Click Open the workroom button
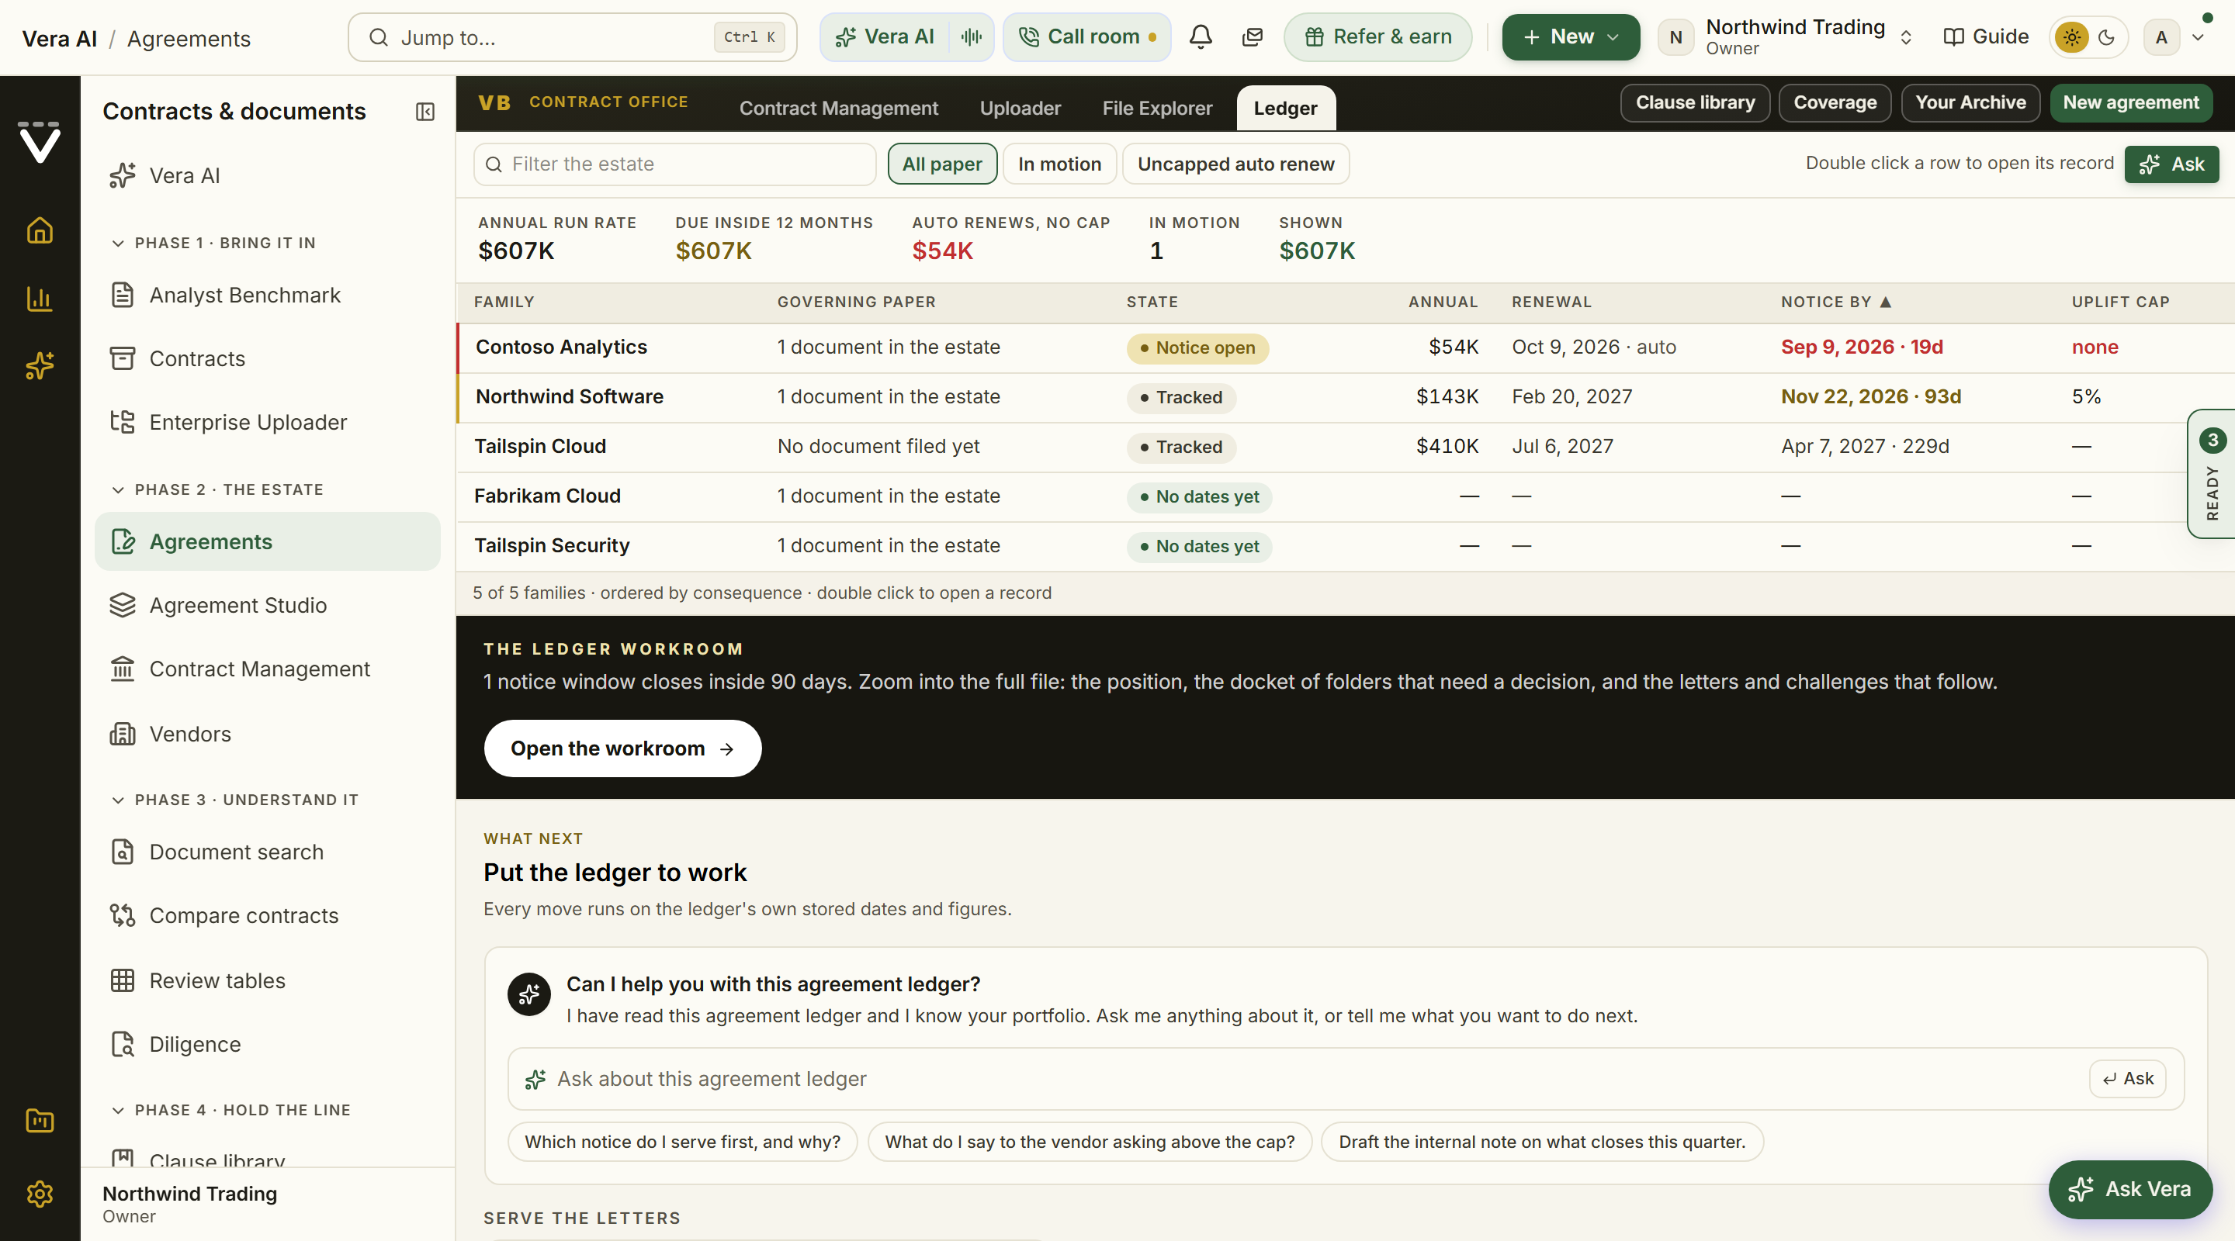The height and width of the screenshot is (1241, 2235). (622, 748)
